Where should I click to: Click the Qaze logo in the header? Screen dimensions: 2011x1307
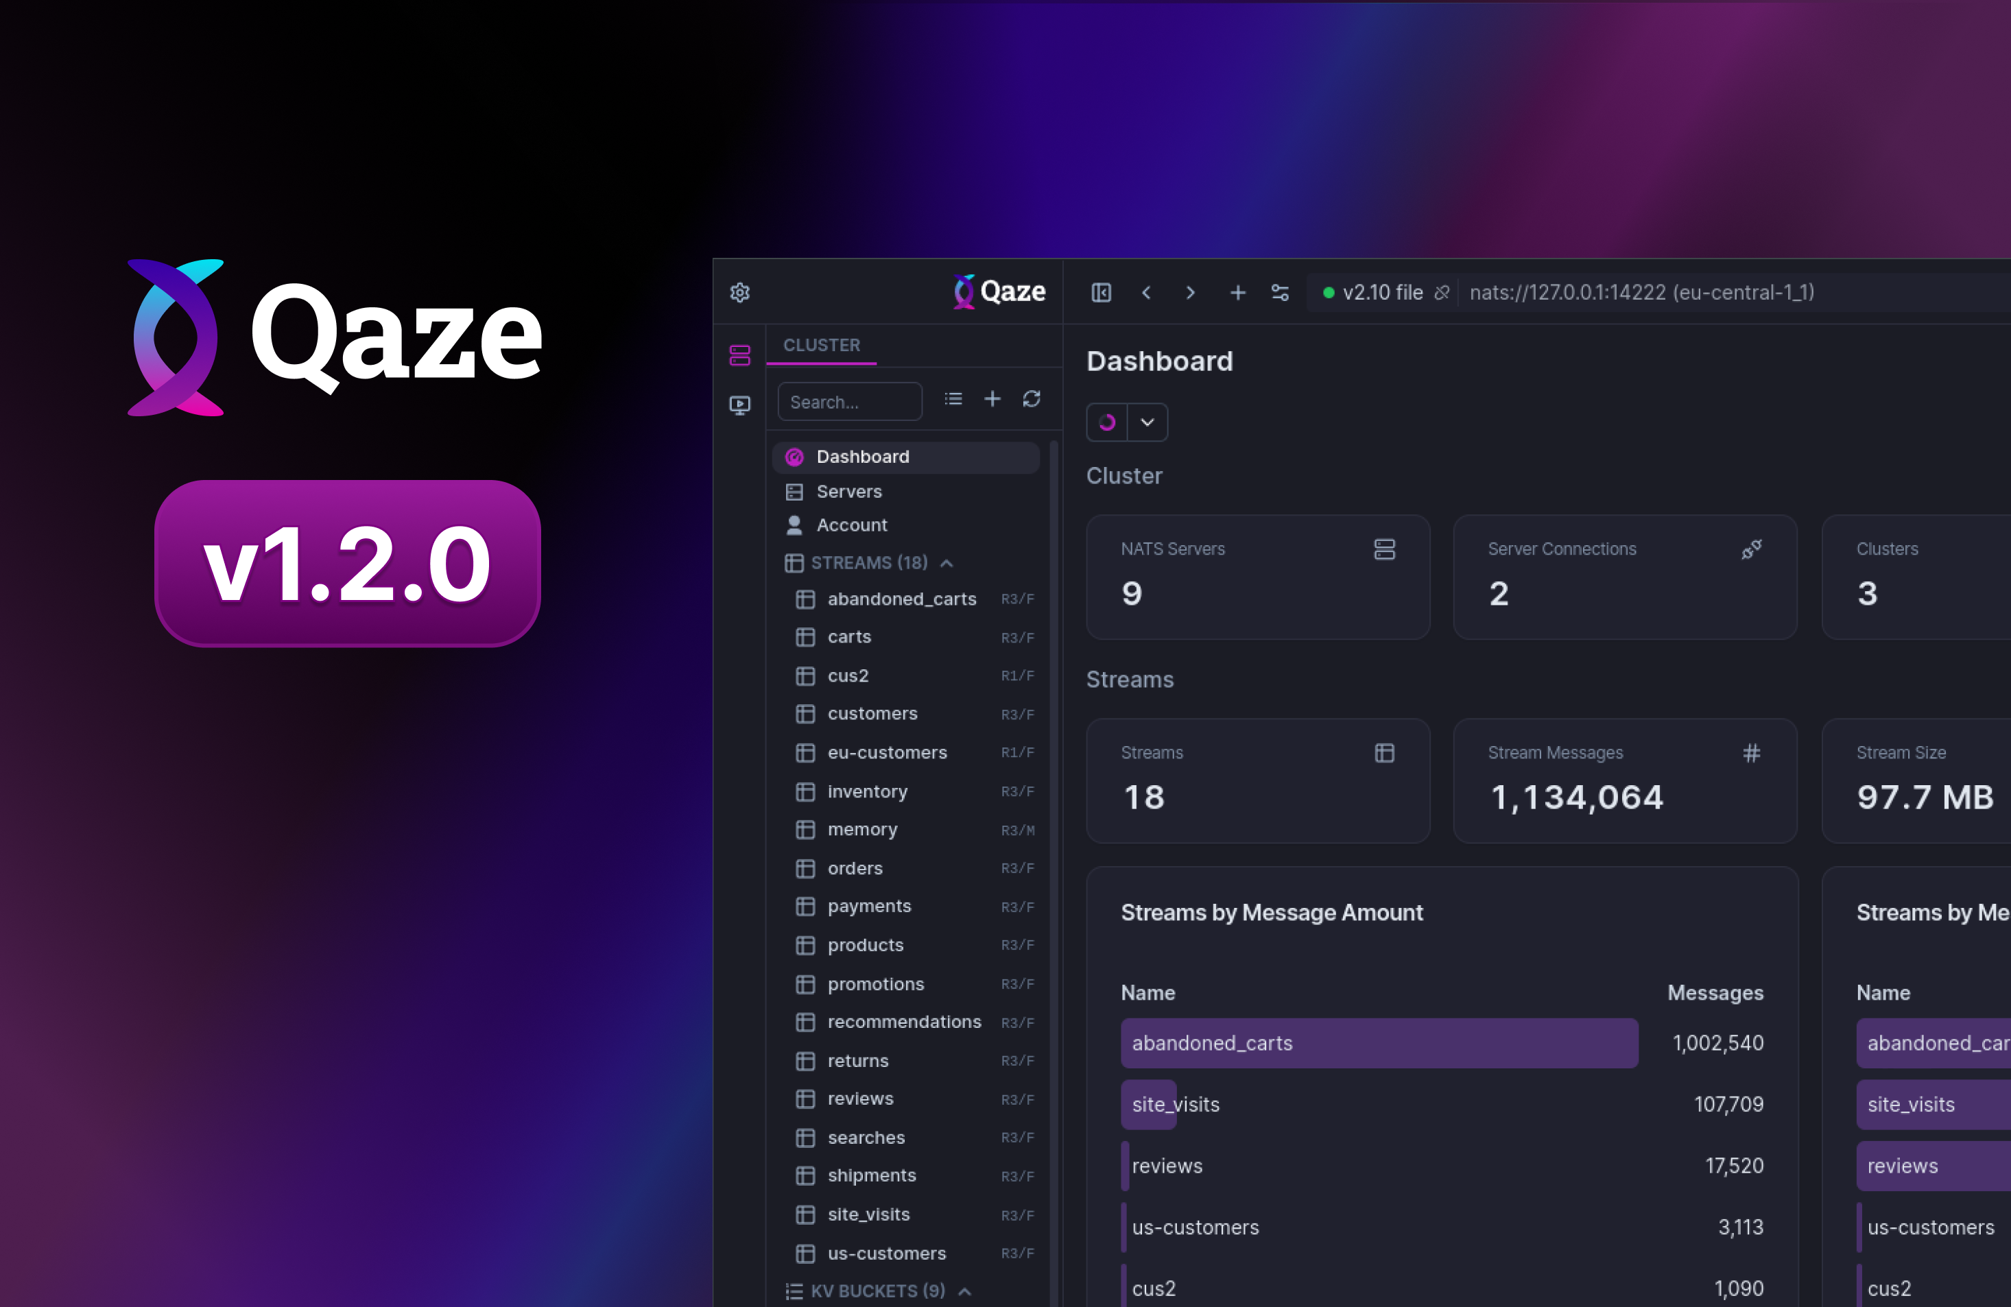[998, 291]
